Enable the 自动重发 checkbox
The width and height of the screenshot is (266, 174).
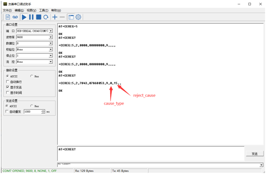point(7,112)
